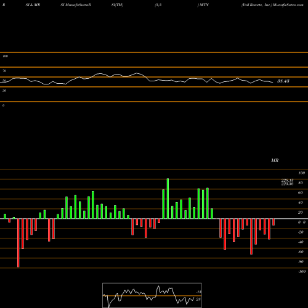The width and height of the screenshot is (308, 308).
Task: Click the '28' value in the mini chart
Action: coord(198,299)
